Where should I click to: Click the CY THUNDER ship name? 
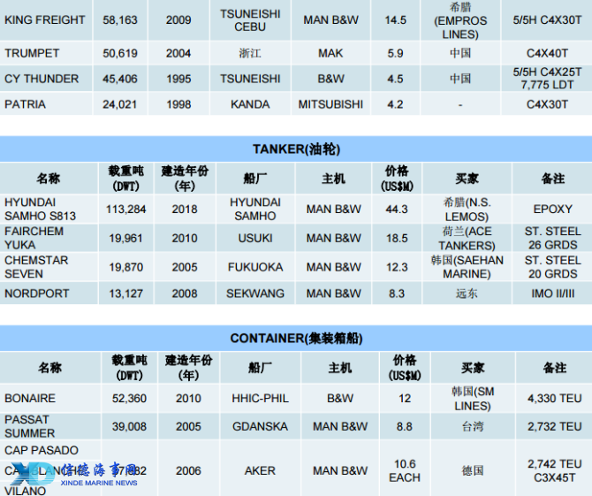[x=42, y=79]
